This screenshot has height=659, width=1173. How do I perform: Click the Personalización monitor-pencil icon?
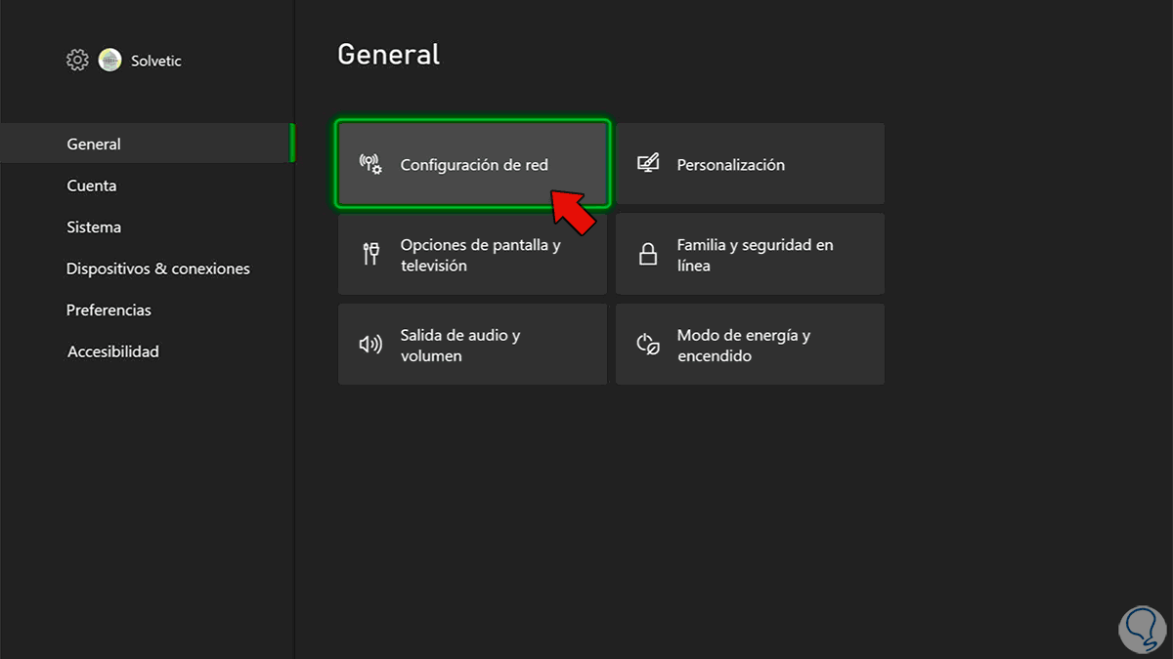point(647,164)
